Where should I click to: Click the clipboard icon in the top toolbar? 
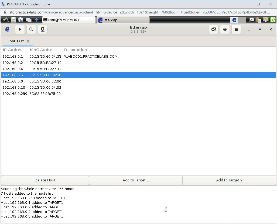point(258,20)
